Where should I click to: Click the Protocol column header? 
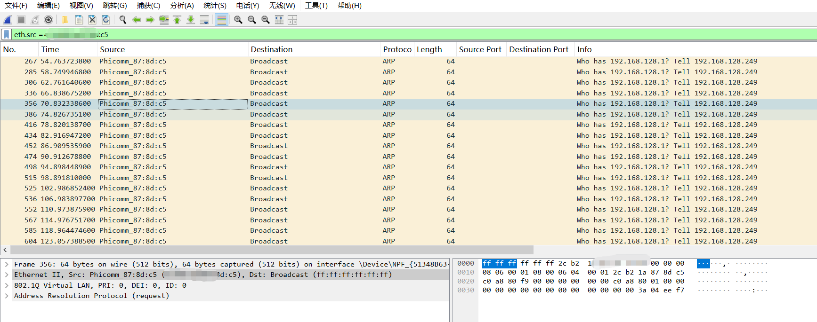pos(396,49)
